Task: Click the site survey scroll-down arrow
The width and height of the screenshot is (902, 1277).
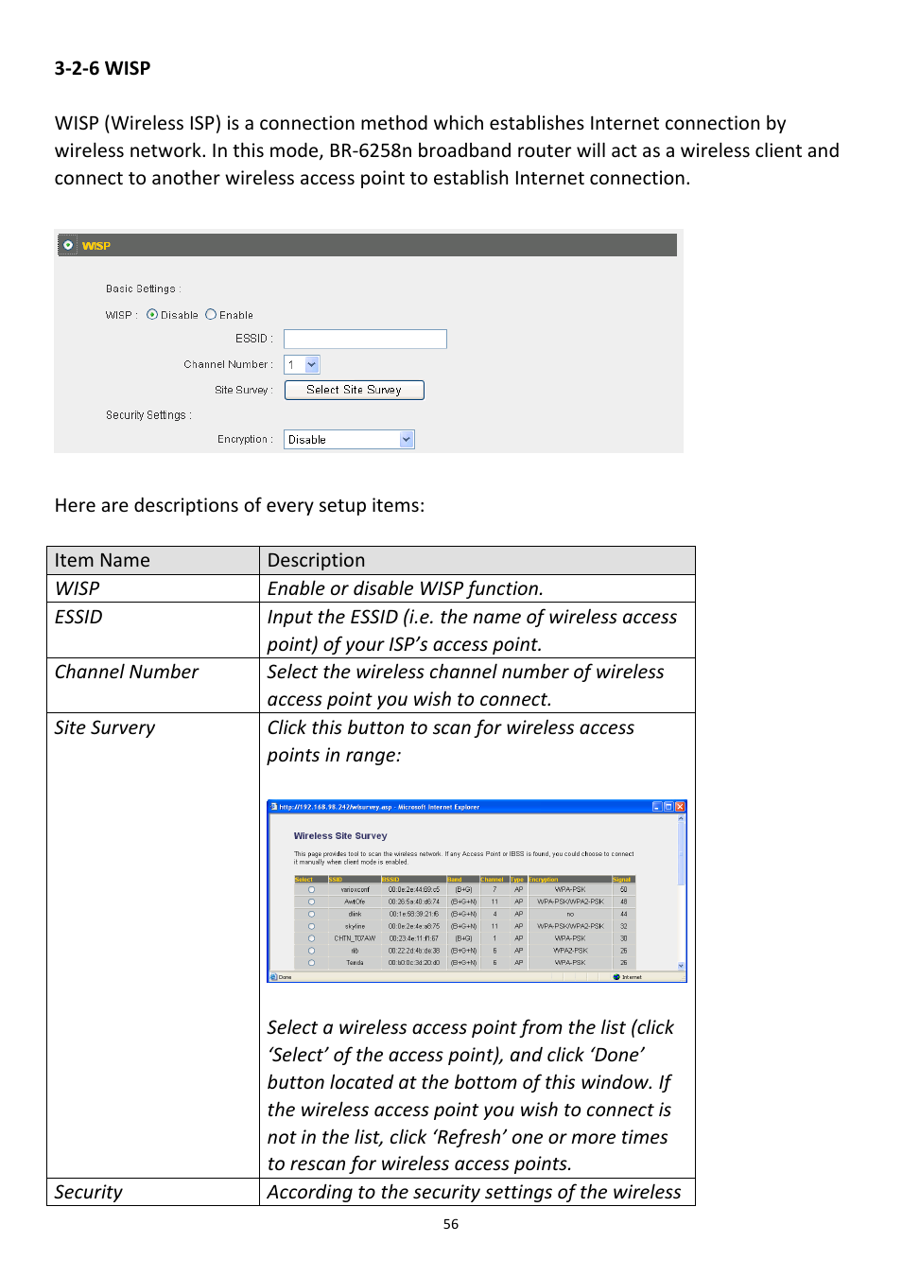Action: (x=681, y=966)
